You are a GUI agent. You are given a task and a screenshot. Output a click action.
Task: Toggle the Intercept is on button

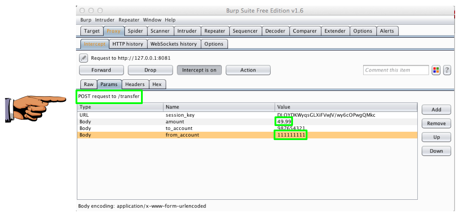click(x=199, y=70)
